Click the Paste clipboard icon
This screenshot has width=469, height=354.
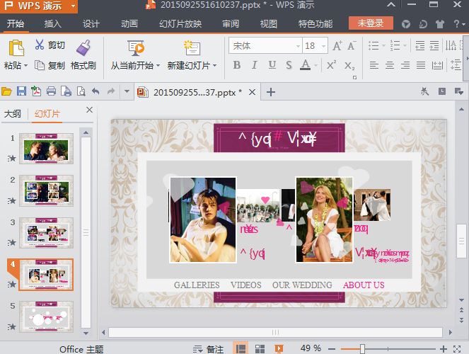pyautogui.click(x=16, y=48)
